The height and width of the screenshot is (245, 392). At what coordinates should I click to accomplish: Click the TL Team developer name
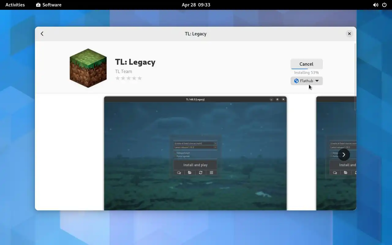tap(123, 71)
